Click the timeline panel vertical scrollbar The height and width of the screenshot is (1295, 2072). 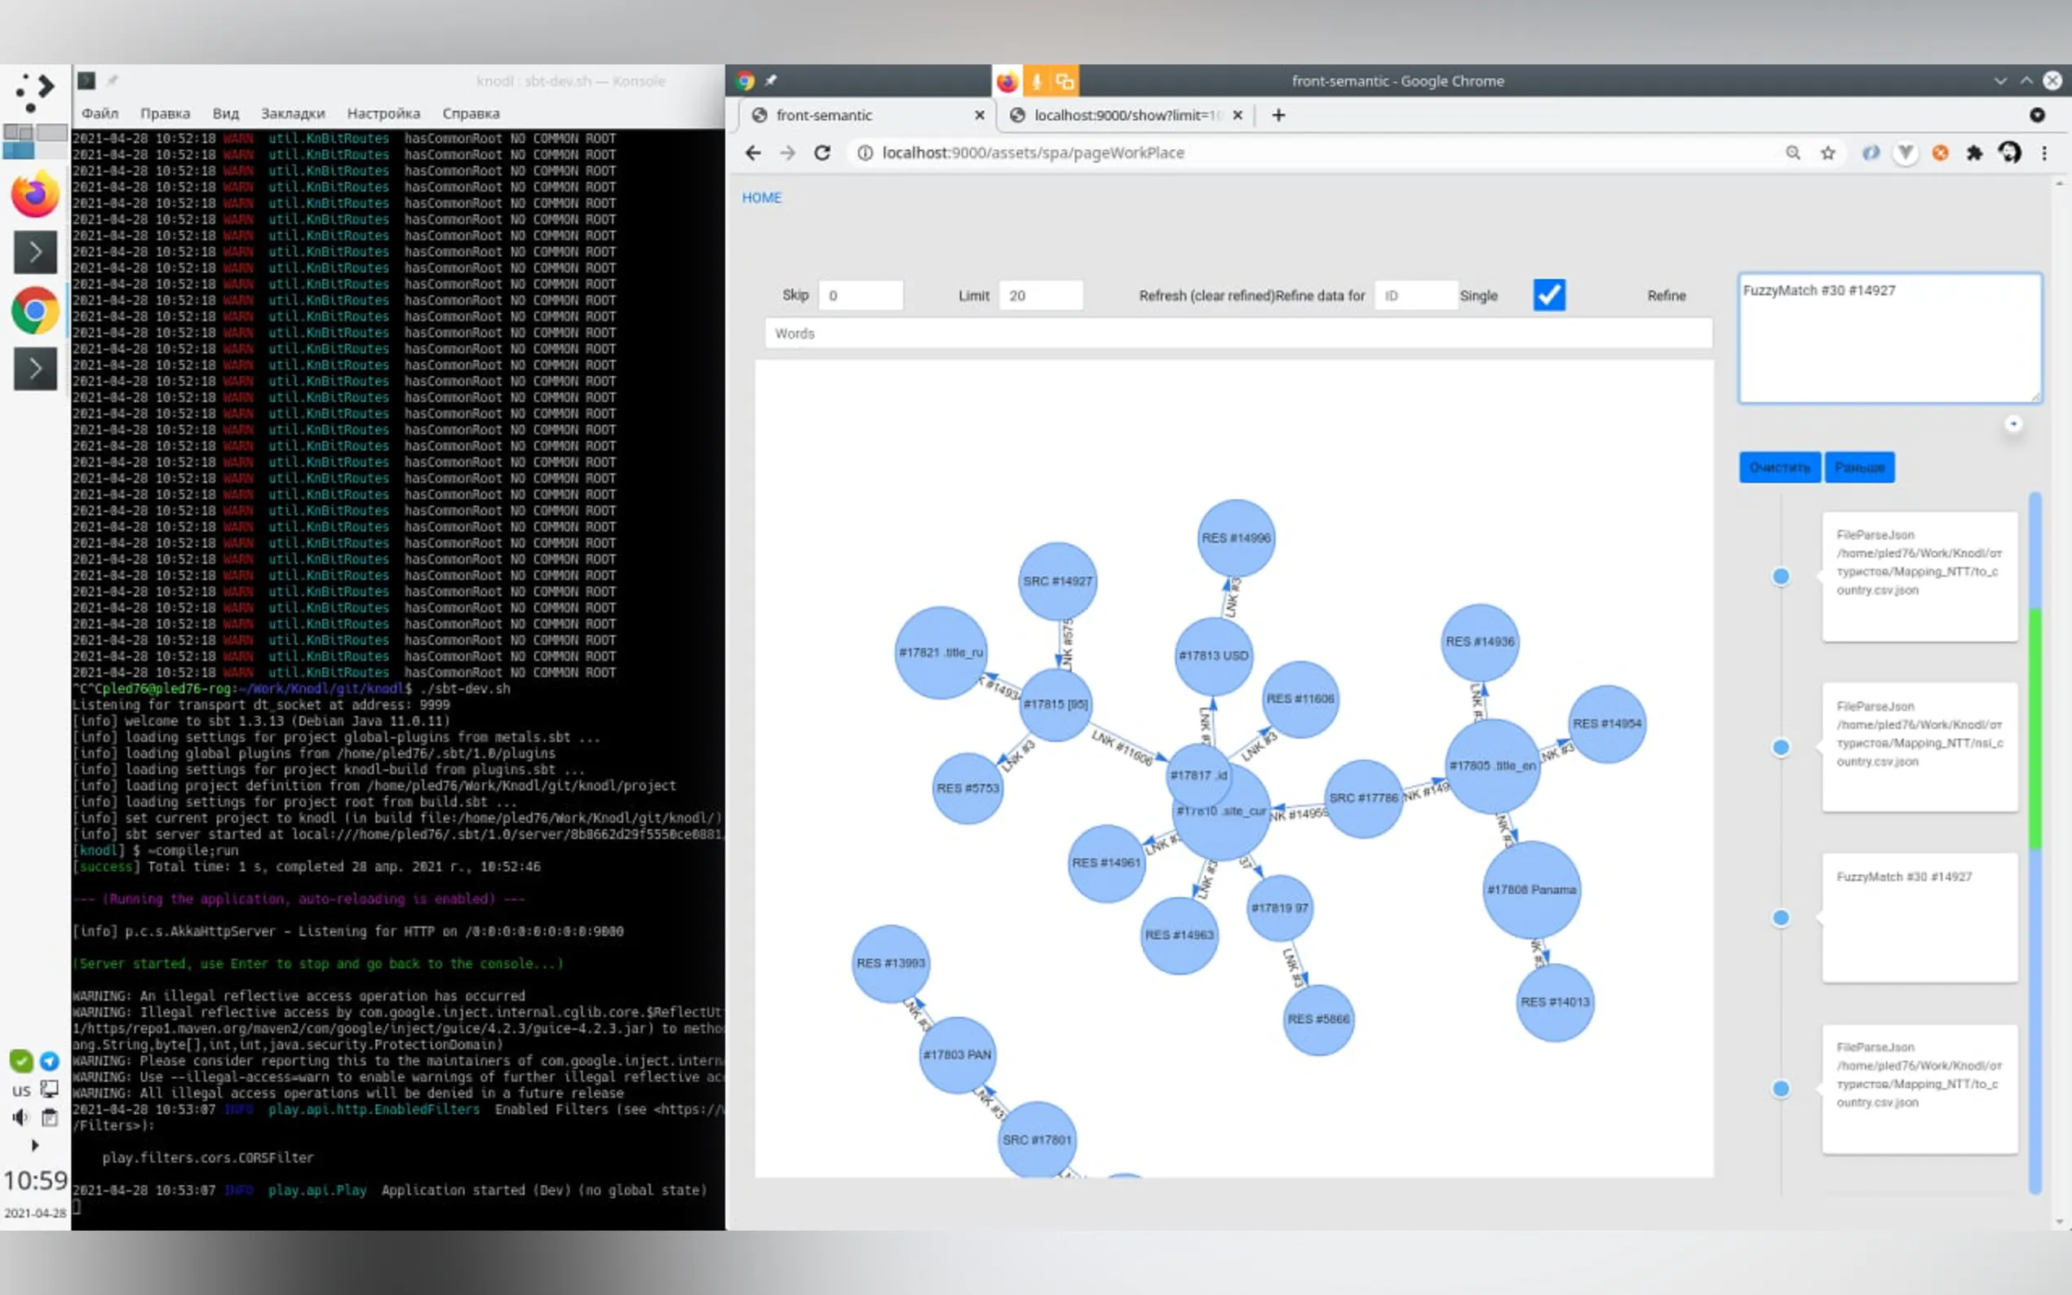point(2035,728)
